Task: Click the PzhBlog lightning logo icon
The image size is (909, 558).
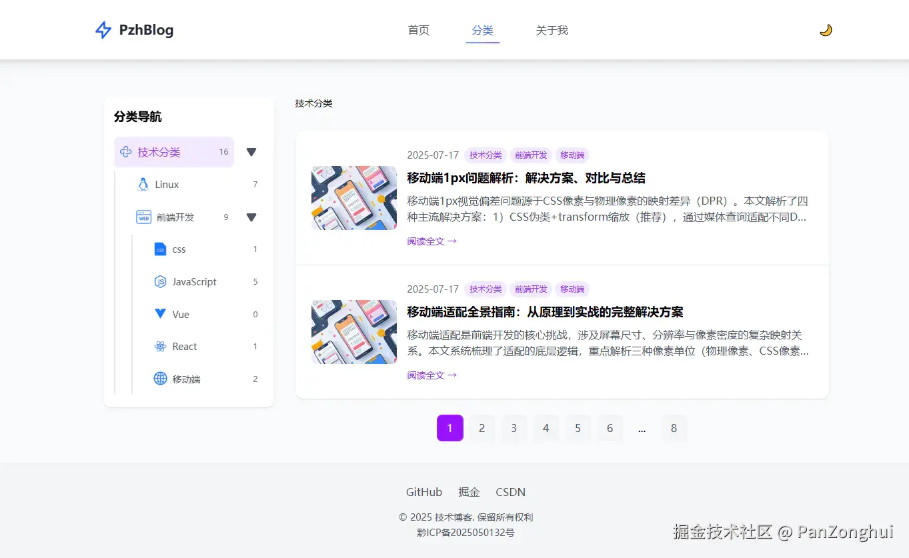Action: pos(103,29)
